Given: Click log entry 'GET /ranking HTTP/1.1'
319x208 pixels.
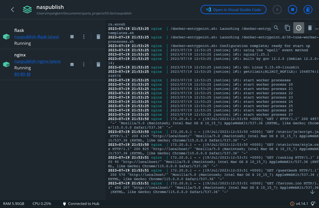Looking at the screenshot, I should pyautogui.click(x=213, y=162).
